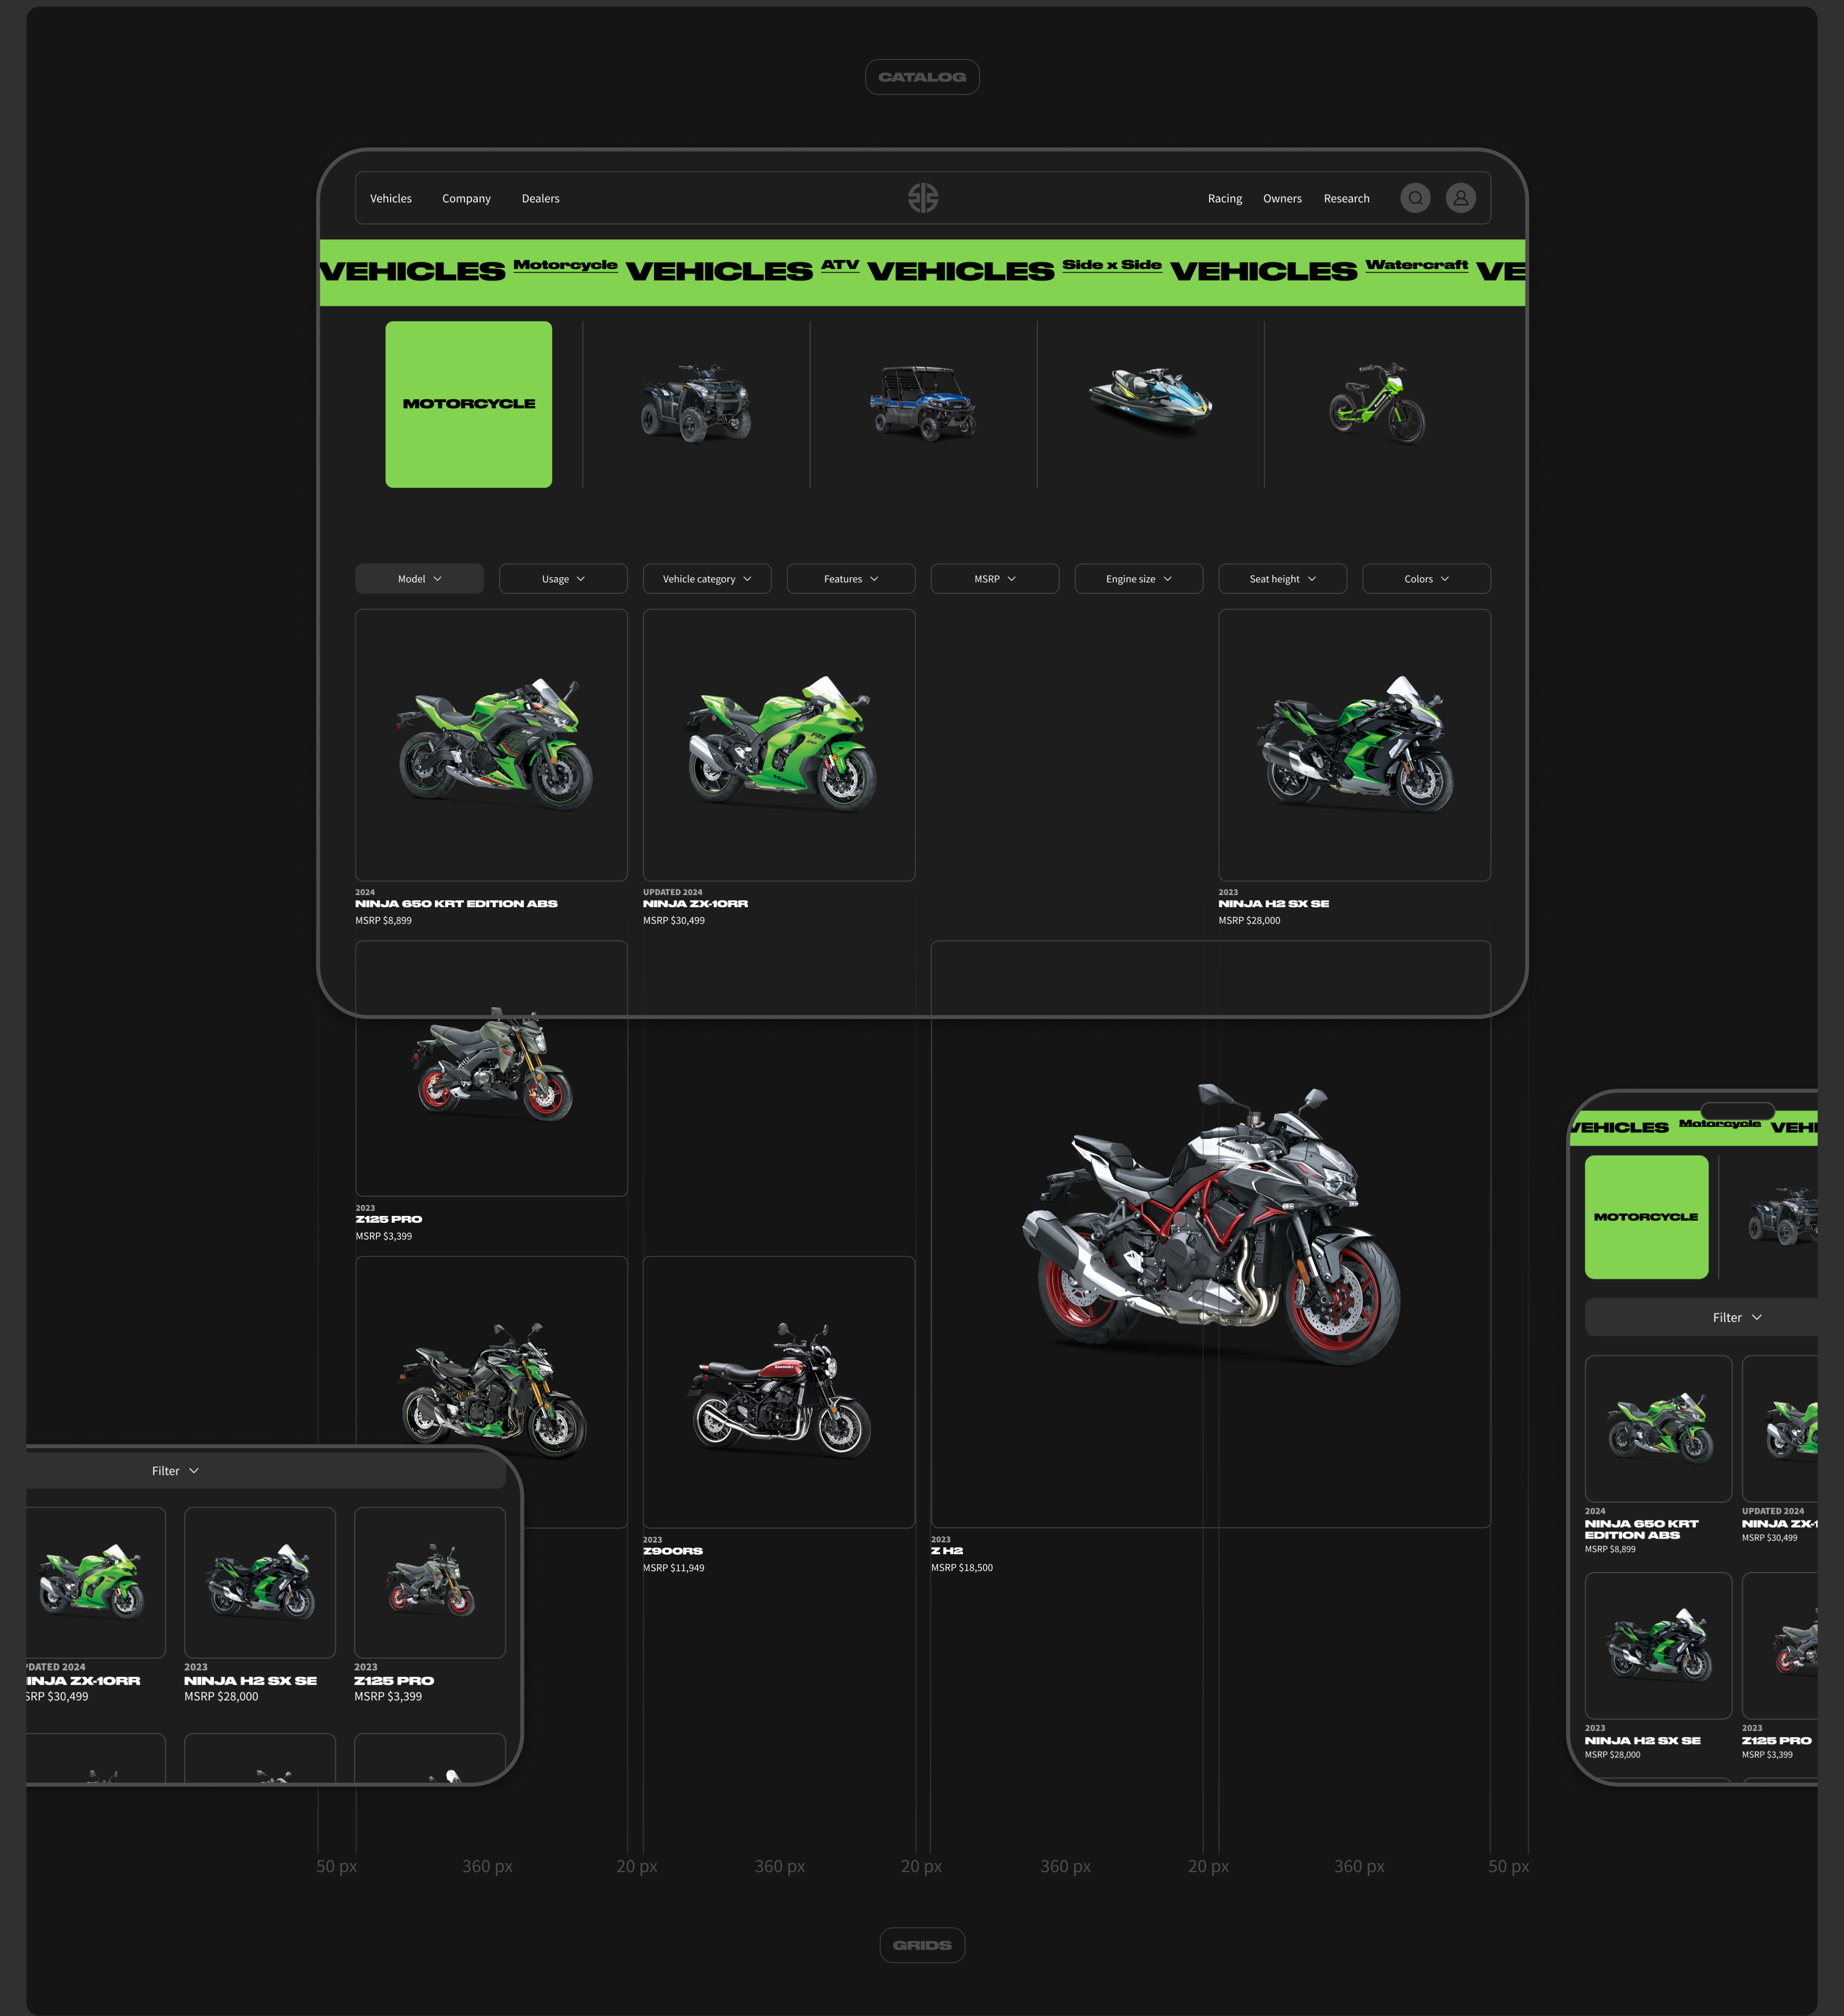Click the Research link
This screenshot has height=2016, width=1844.
pos(1346,198)
